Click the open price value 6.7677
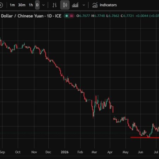 [x=84, y=16]
